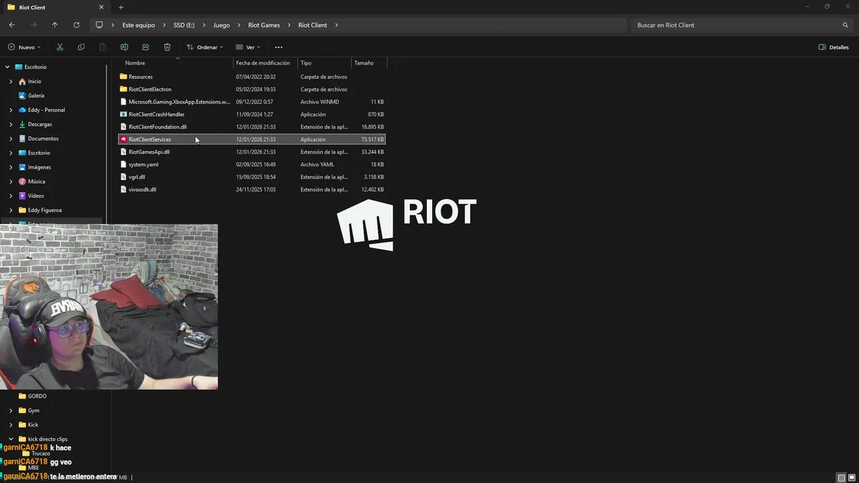Image resolution: width=859 pixels, height=483 pixels.
Task: Expand the Eddy - Personal node
Action: (11, 110)
